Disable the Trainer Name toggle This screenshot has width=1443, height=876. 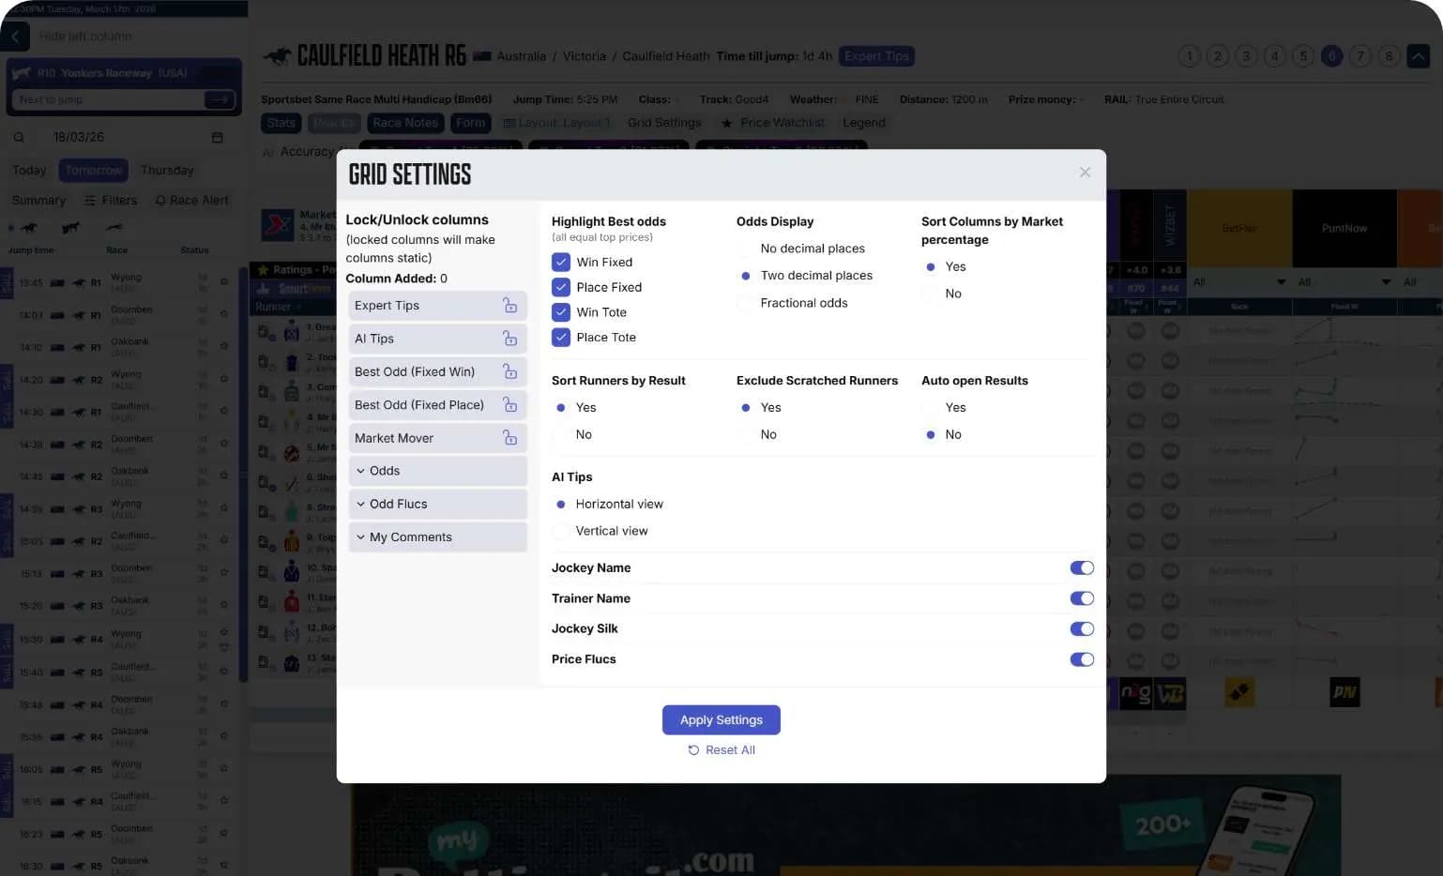[x=1081, y=597]
